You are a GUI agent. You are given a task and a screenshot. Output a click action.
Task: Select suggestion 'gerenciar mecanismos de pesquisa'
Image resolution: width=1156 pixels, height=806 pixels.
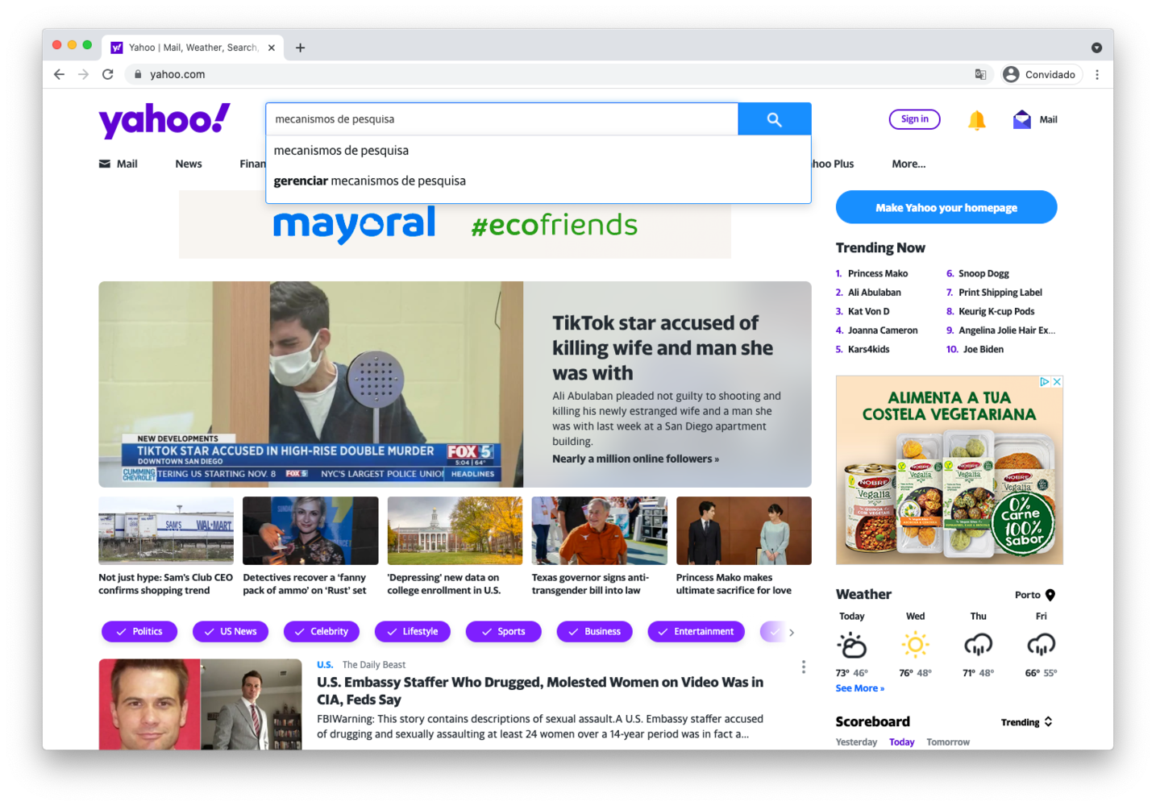point(538,181)
